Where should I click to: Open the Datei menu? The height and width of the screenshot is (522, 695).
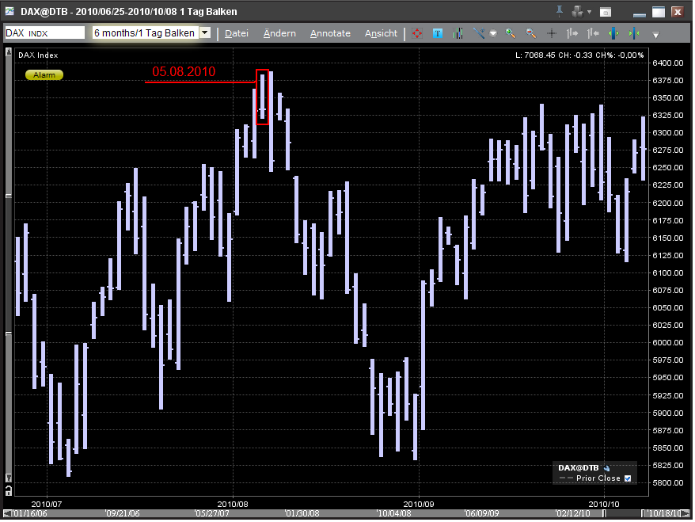(x=237, y=33)
